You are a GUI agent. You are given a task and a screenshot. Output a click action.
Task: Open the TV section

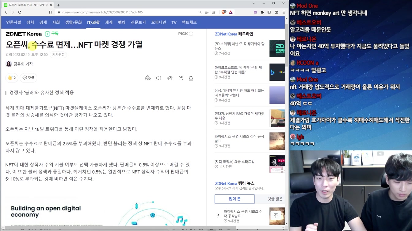[x=174, y=22]
